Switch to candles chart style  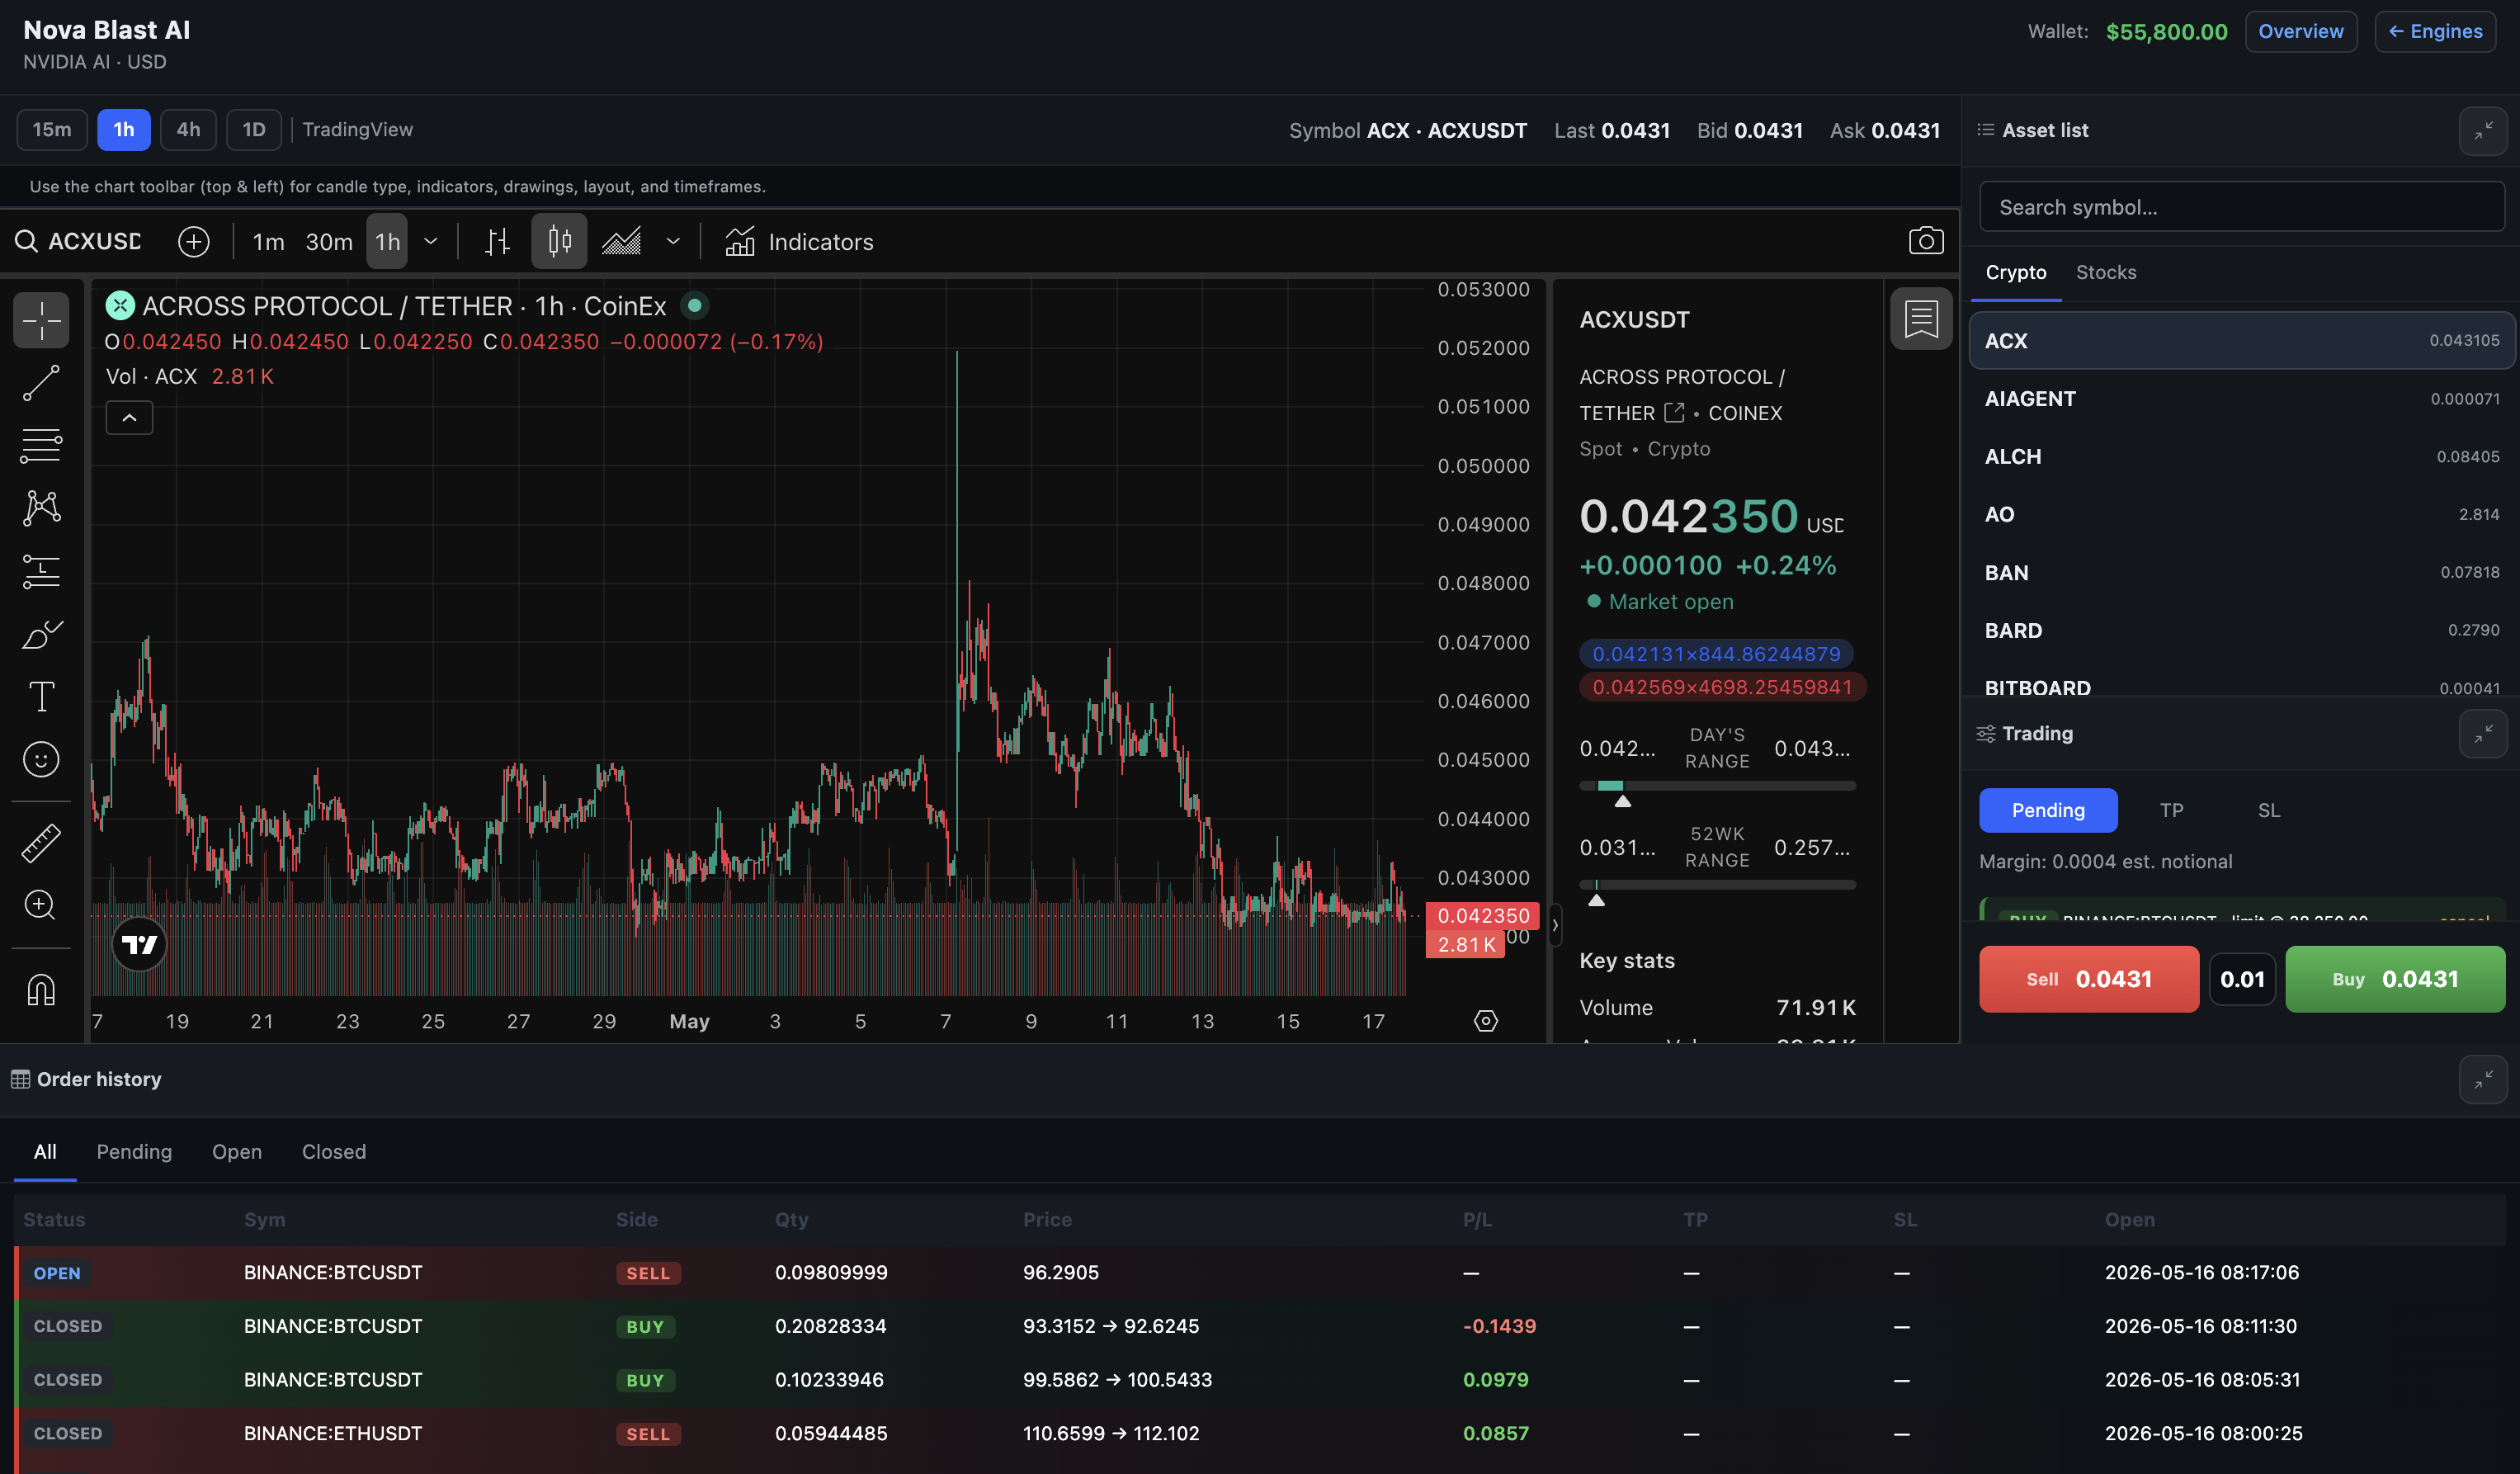pyautogui.click(x=559, y=241)
